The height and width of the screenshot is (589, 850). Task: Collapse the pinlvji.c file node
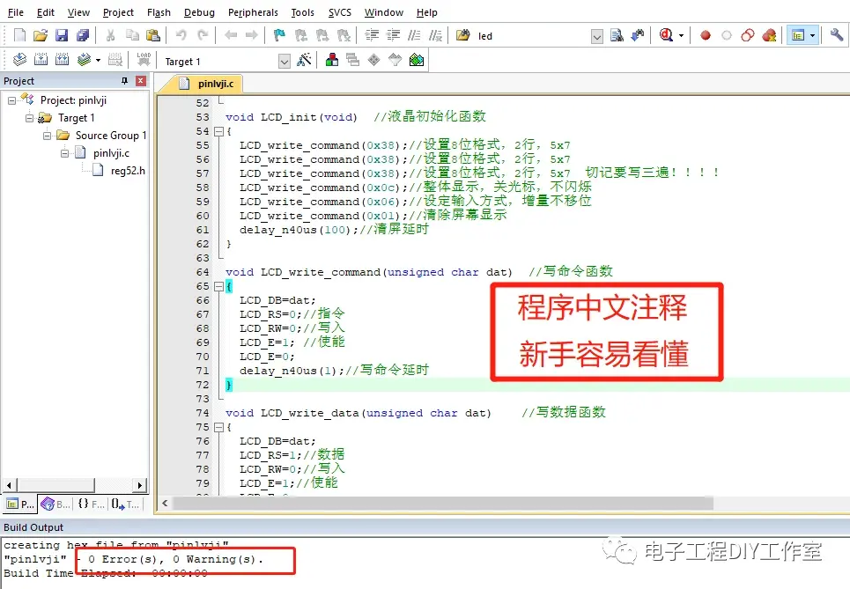[64, 153]
